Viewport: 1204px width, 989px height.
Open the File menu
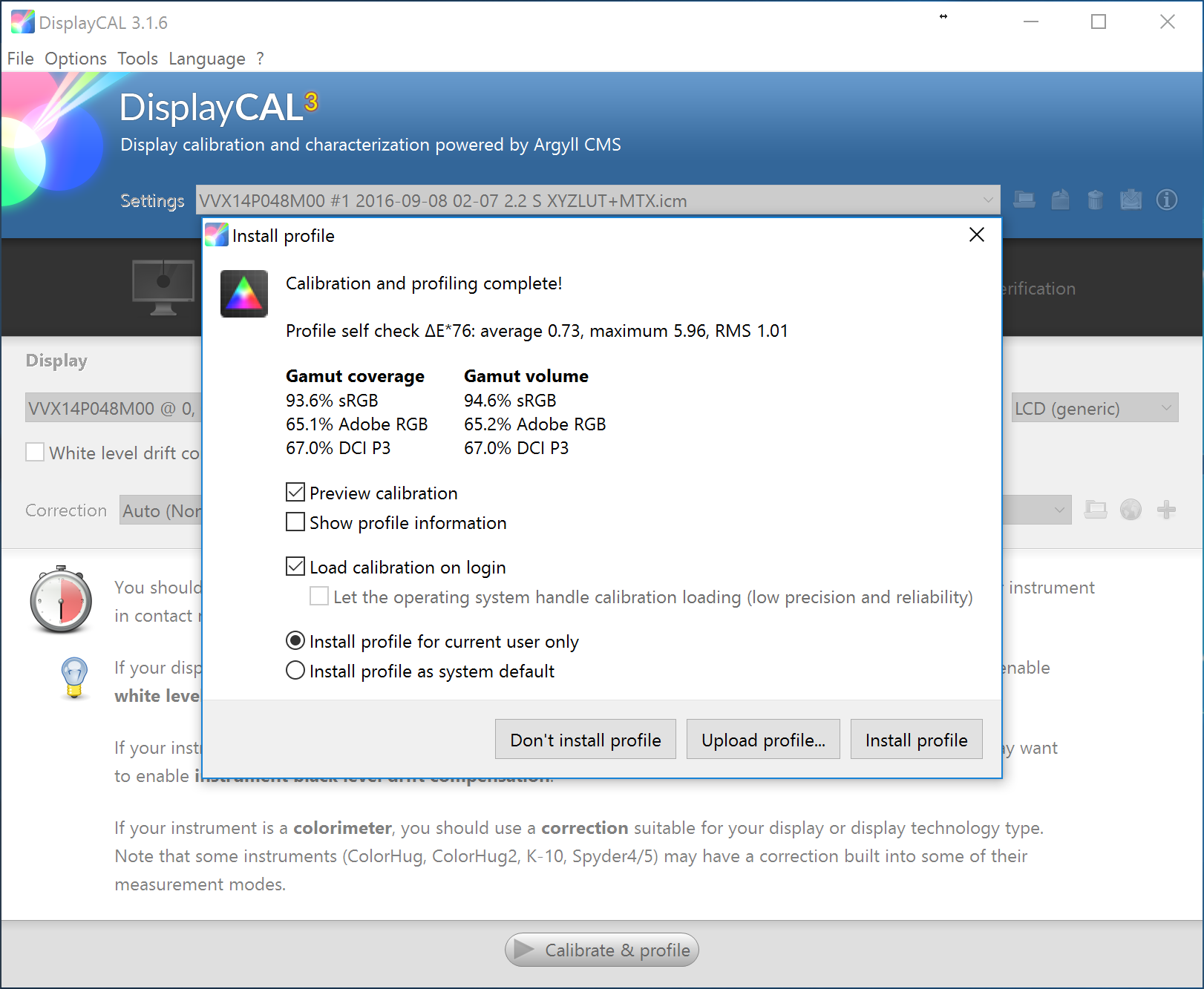point(21,59)
